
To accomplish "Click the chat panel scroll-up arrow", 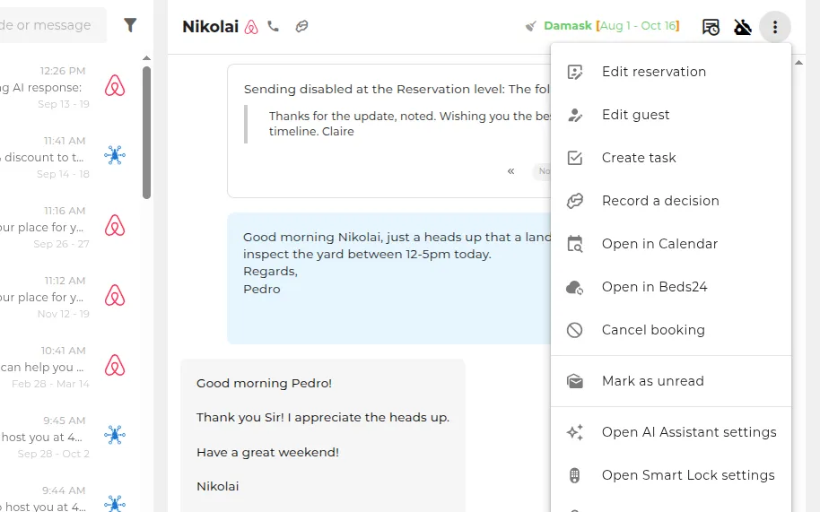I will (798, 62).
